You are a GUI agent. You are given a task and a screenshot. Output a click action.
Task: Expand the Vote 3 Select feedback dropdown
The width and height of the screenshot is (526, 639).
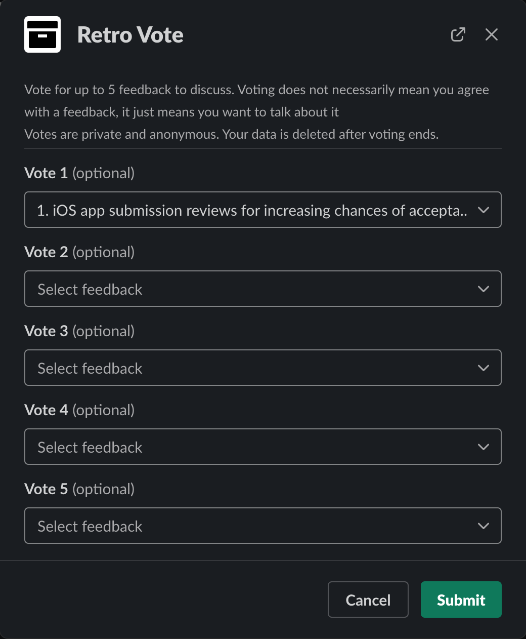click(252, 368)
